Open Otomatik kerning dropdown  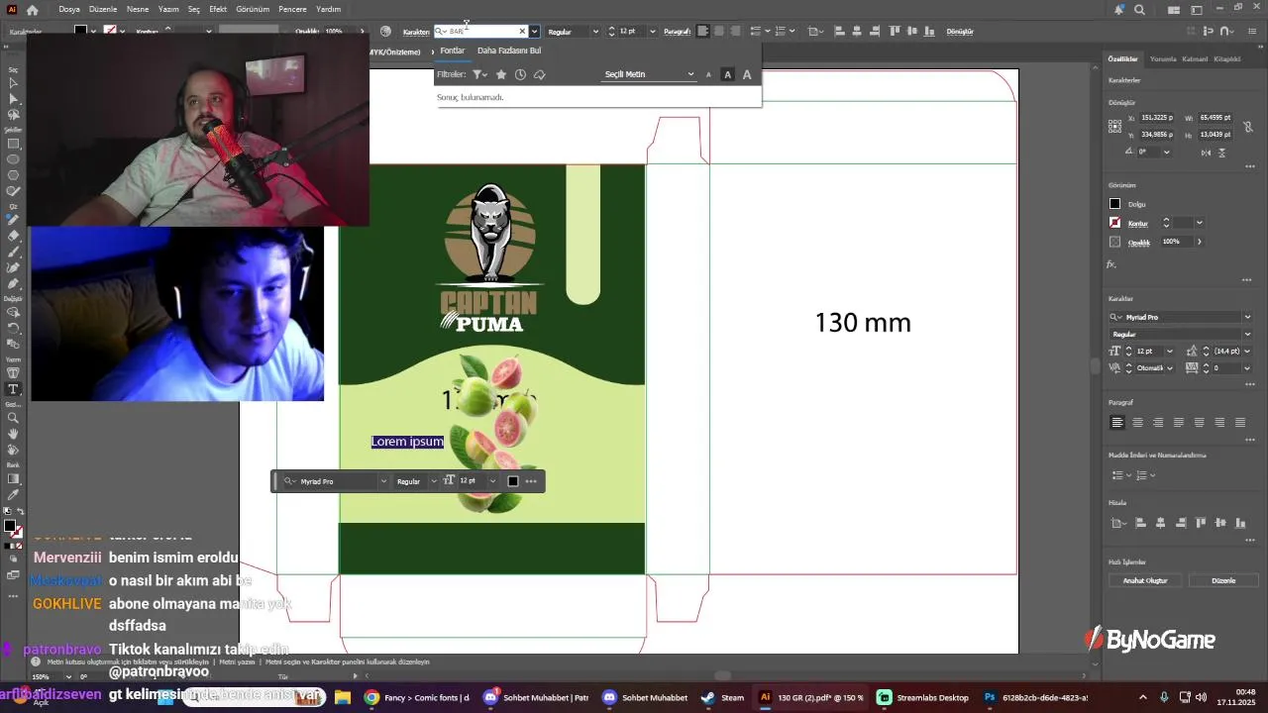(x=1170, y=368)
